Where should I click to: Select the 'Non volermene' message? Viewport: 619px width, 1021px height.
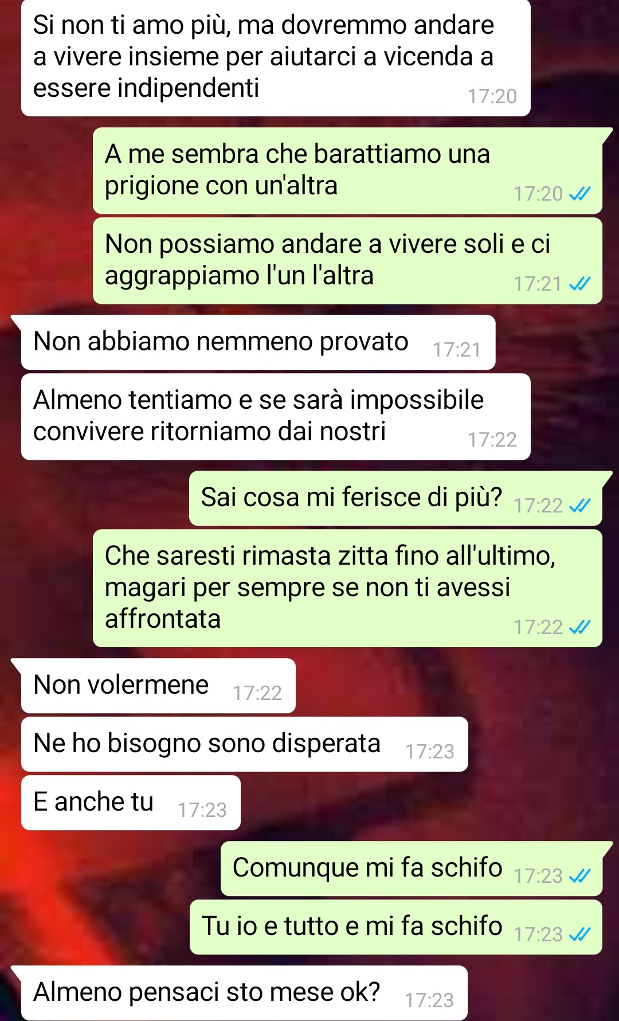coord(158,686)
